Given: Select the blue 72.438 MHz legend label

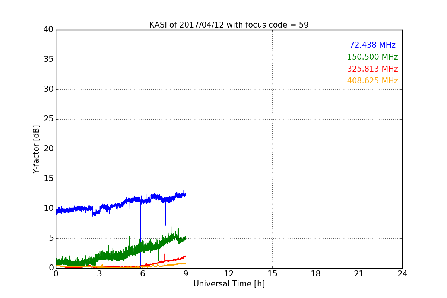Looking at the screenshot, I should pyautogui.click(x=372, y=45).
